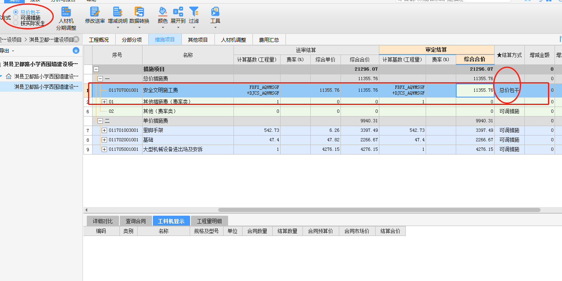Viewport: 562px width, 281px height.
Task: Open the 费用汇总 tab
Action: click(x=269, y=40)
